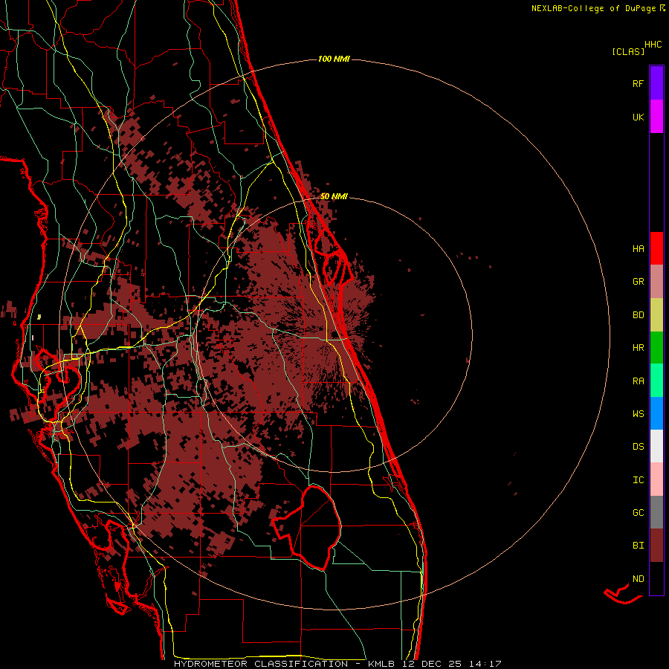The height and width of the screenshot is (669, 669).
Task: Click the BI dark red legend swatch
Action: coord(656,546)
